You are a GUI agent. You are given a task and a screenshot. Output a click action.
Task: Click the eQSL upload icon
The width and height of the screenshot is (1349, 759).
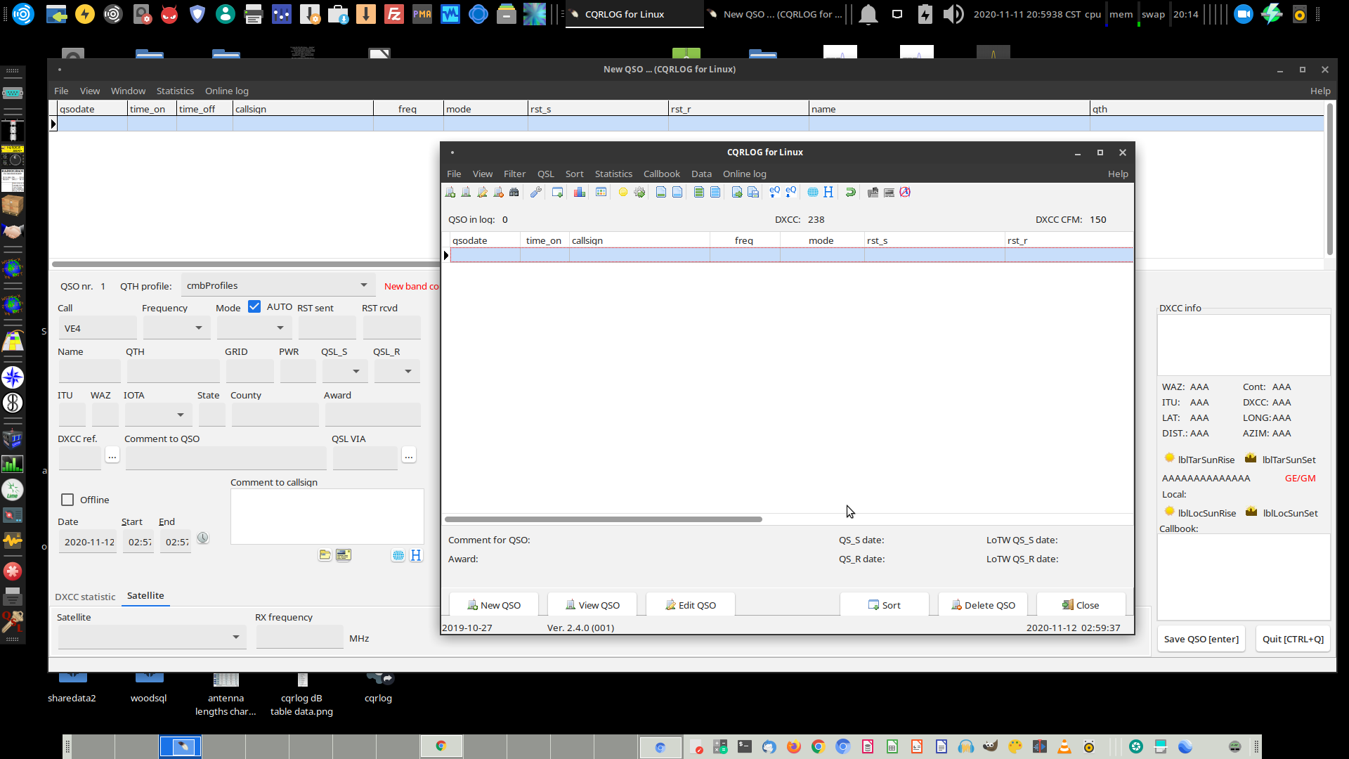(775, 192)
